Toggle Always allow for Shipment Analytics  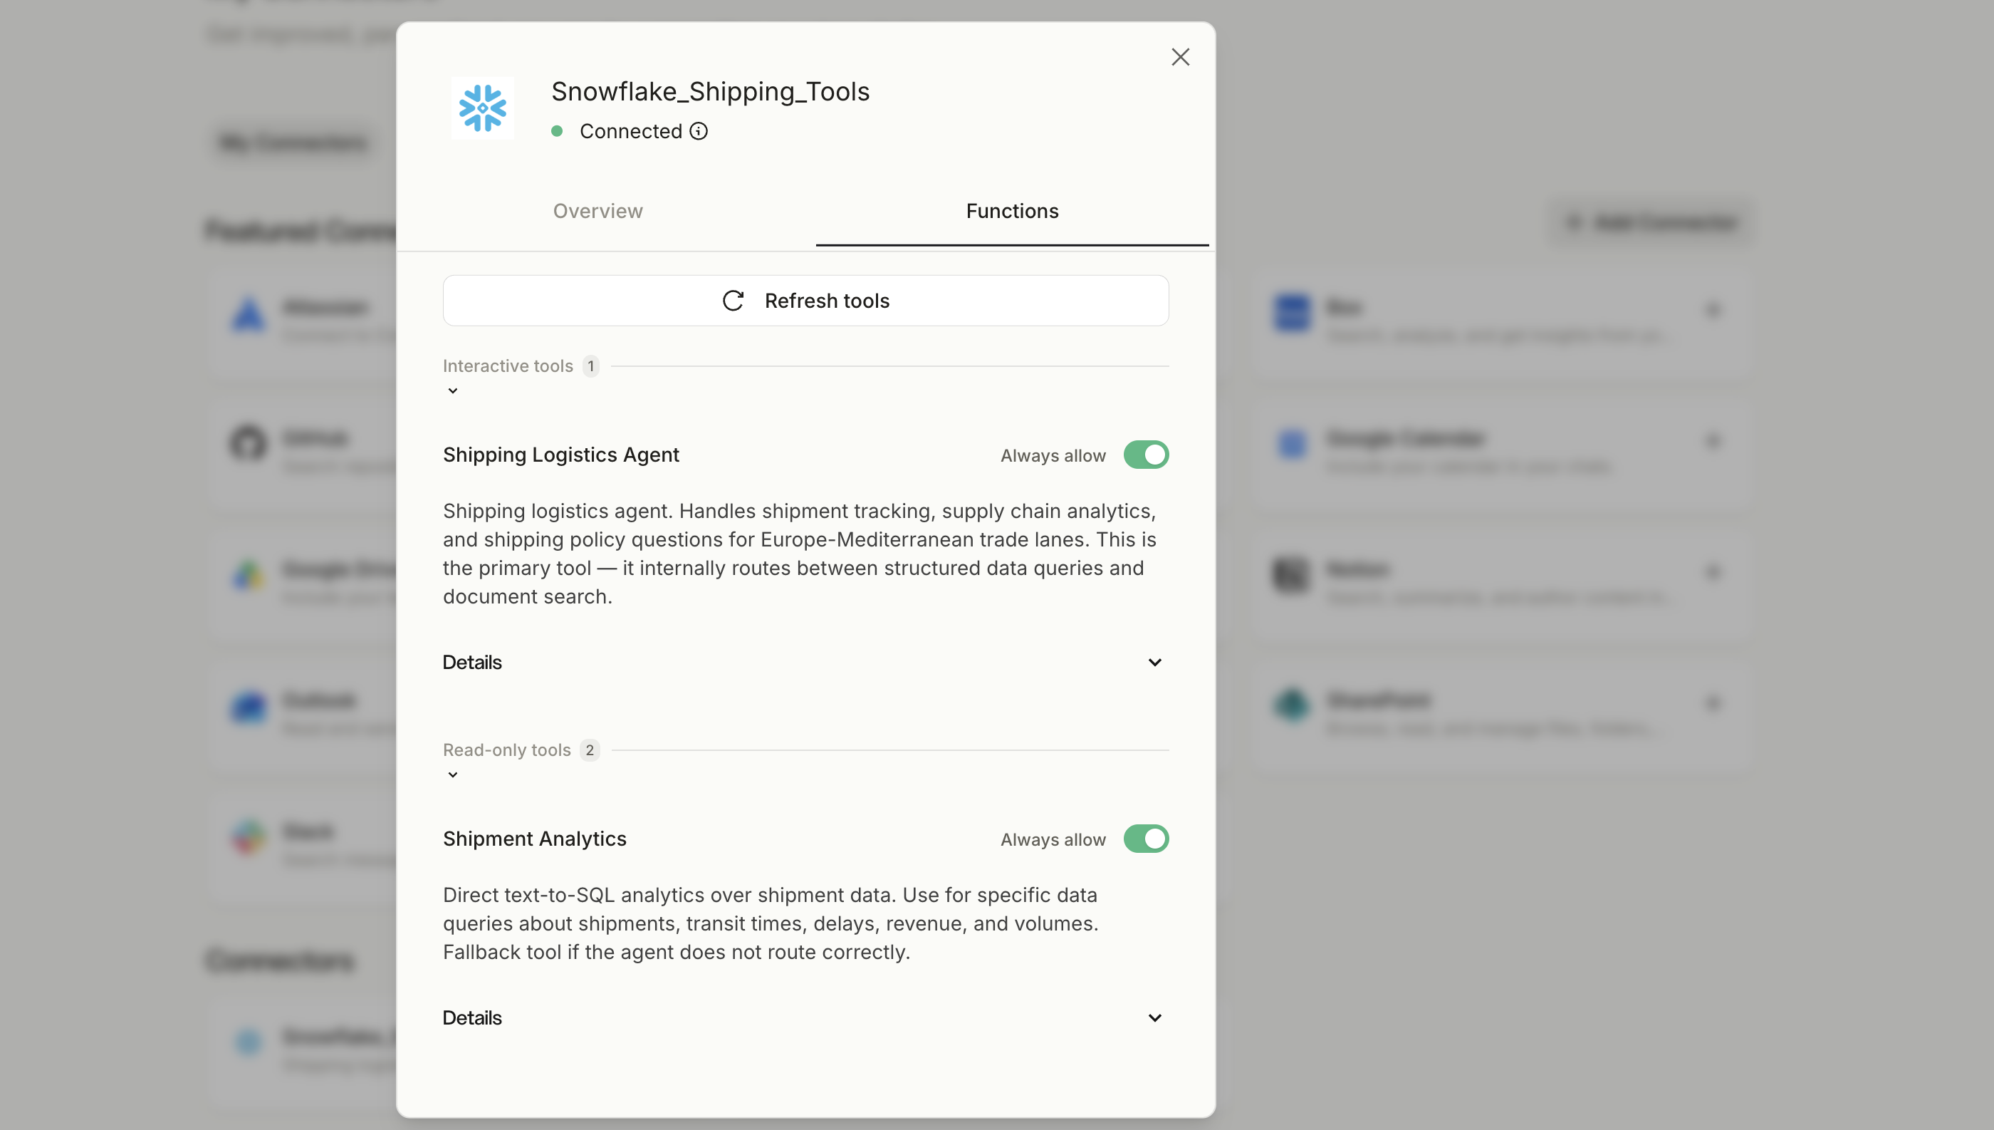[1147, 839]
